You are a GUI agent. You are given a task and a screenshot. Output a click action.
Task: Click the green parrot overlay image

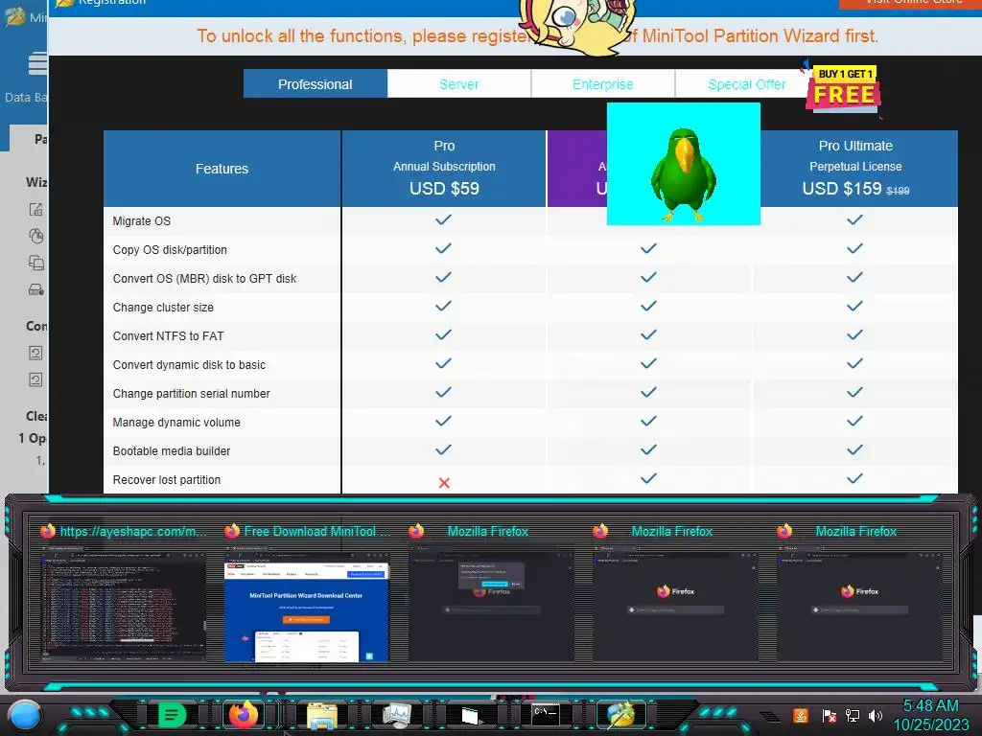tap(683, 164)
